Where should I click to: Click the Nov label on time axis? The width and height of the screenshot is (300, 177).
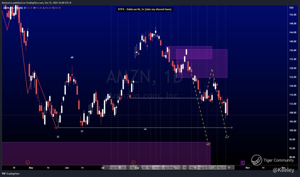248,168
